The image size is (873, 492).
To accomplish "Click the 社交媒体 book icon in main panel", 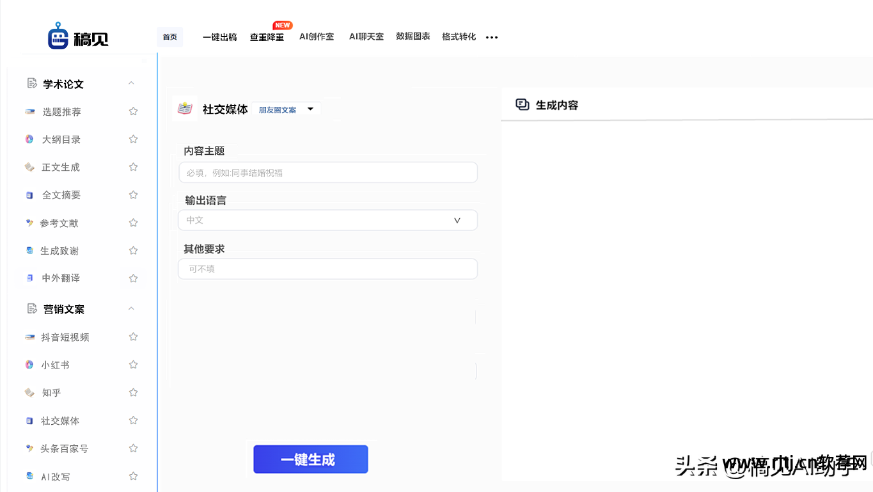I will tap(184, 109).
